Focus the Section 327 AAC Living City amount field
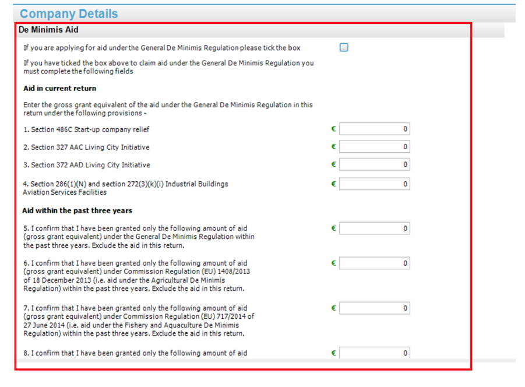 coord(374,147)
